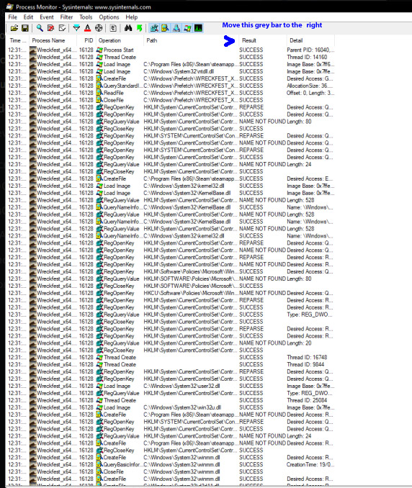Open the Filter menu
Viewport: 412px width, 488px height.
click(66, 17)
